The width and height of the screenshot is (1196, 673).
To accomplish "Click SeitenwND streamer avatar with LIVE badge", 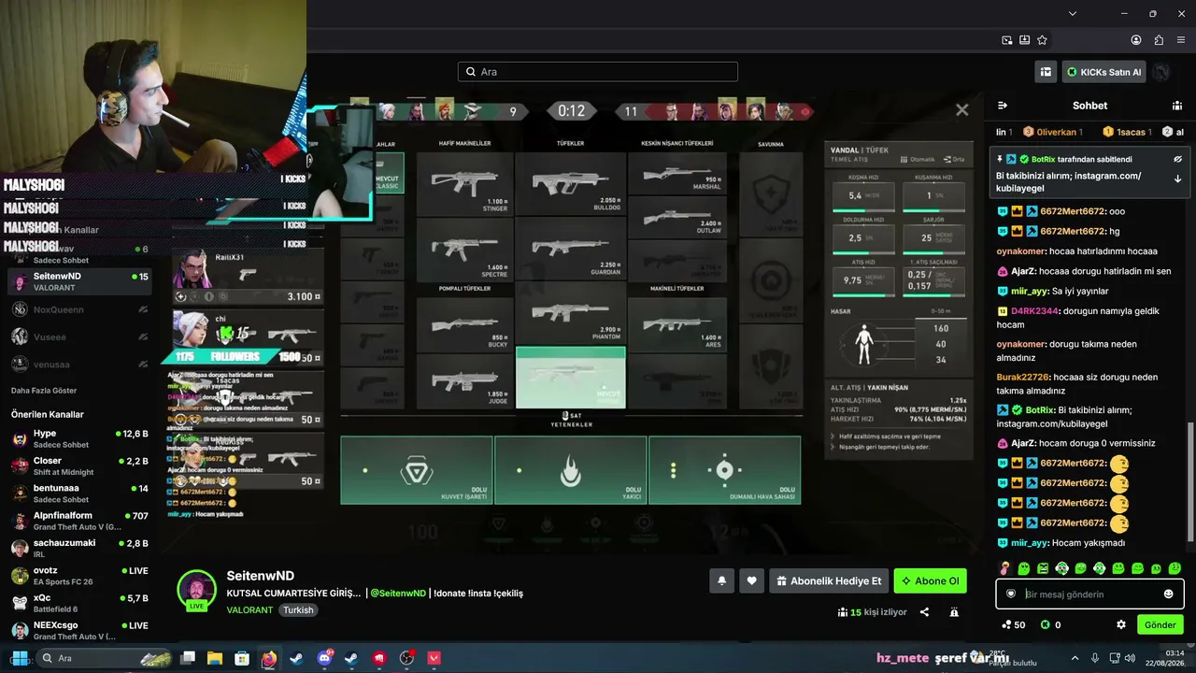I will point(197,590).
